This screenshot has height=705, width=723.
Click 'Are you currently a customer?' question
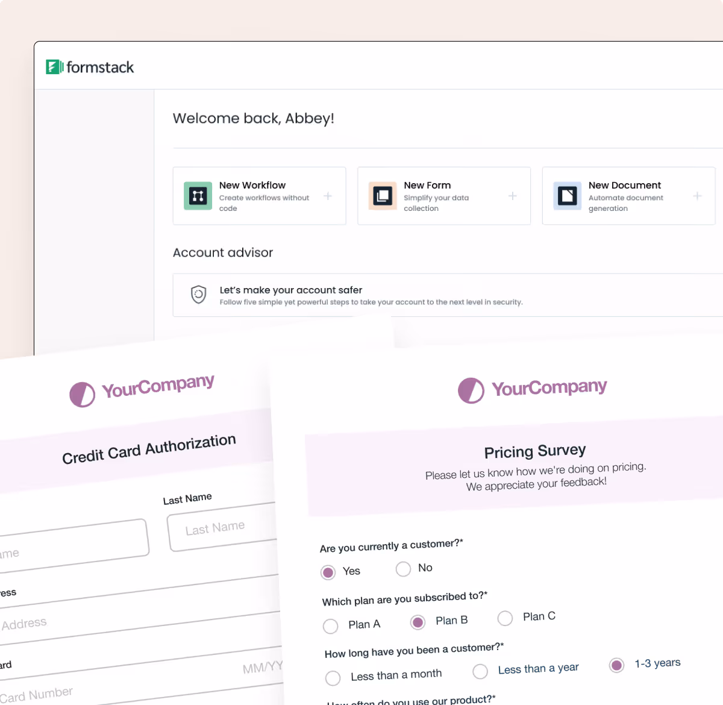392,546
